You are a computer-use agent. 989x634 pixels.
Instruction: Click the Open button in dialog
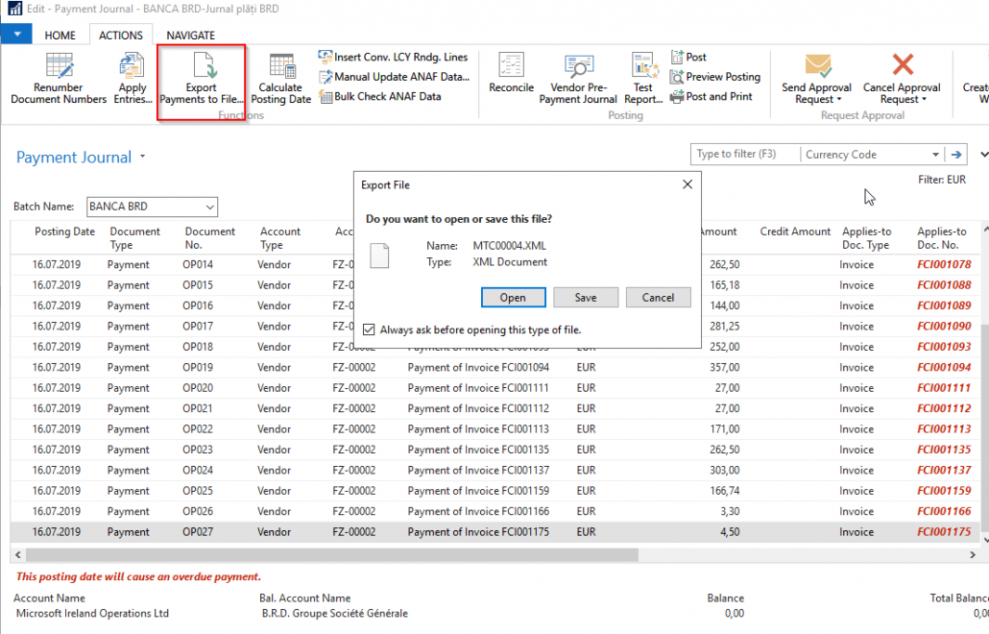pos(513,298)
